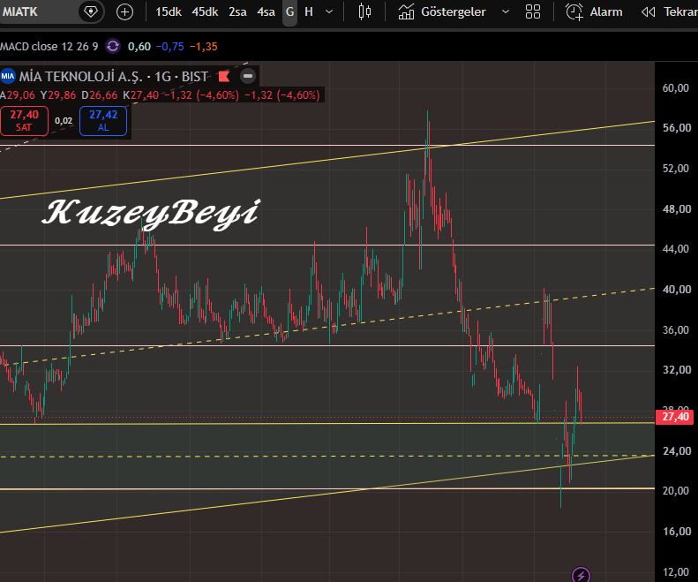The width and height of the screenshot is (698, 582).
Task: Click the MACD histogram value −1,35
Action: click(x=204, y=46)
